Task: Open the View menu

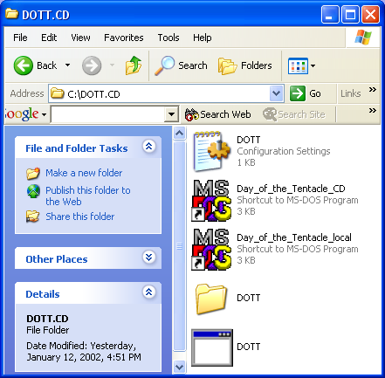Action: pos(80,38)
